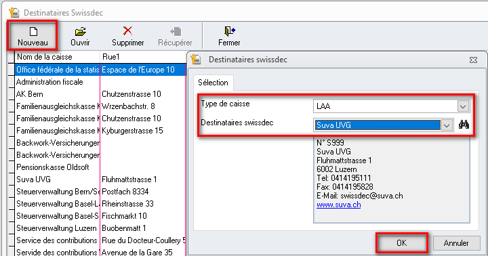488x256 pixels.
Task: Click the swissdec@suva.ch email text
Action: 371,196
